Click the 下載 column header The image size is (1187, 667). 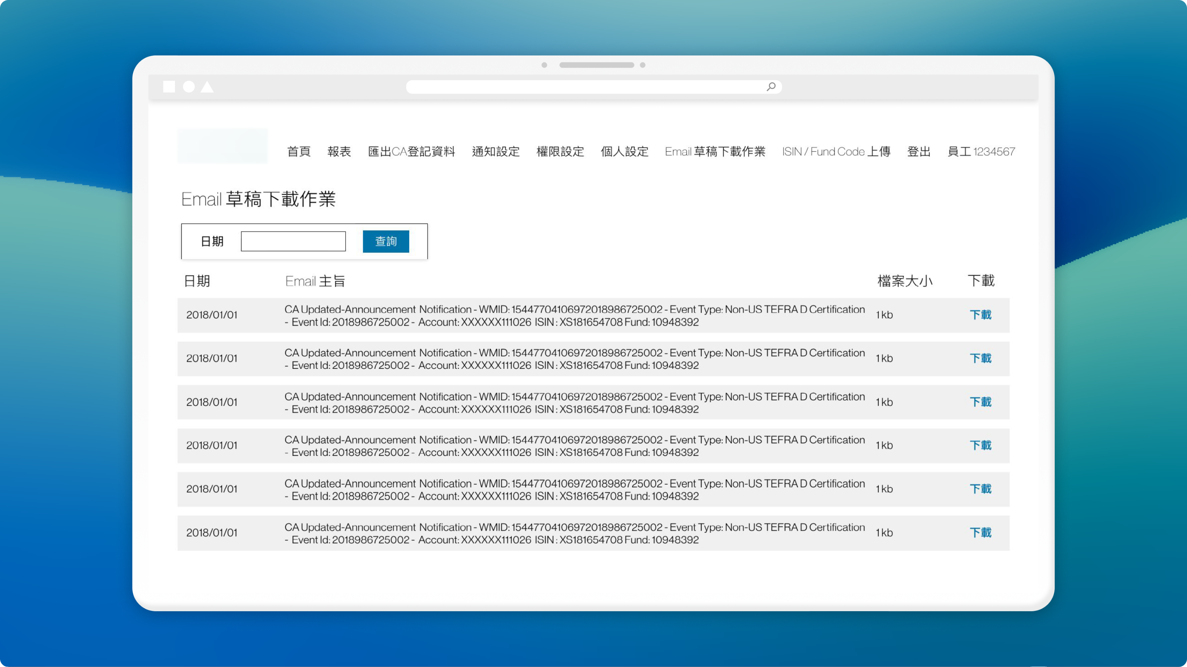[x=981, y=280]
